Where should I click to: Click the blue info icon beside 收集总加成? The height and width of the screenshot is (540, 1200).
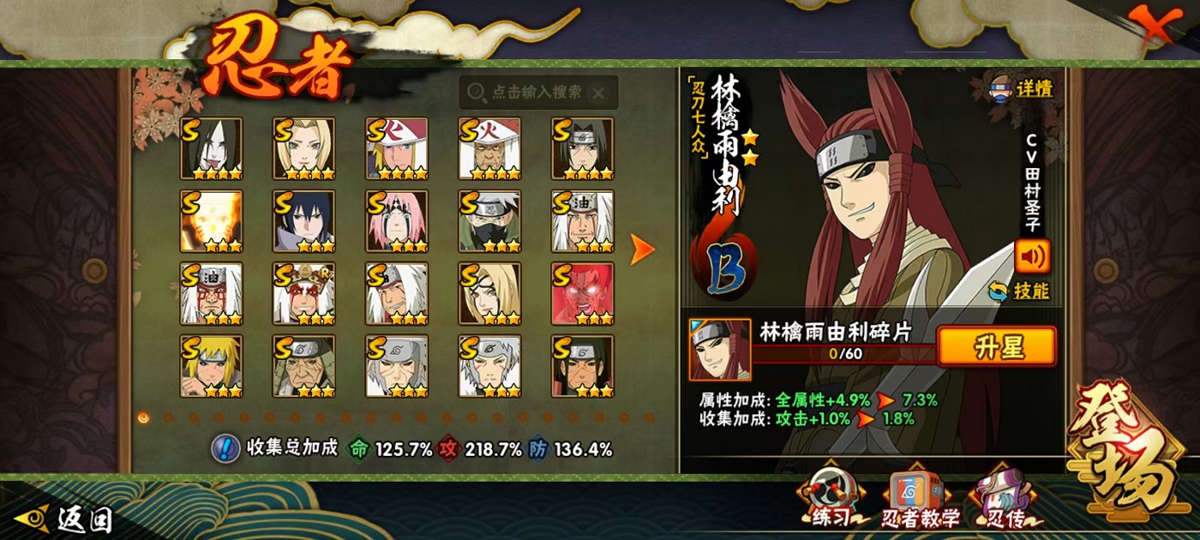point(225,448)
